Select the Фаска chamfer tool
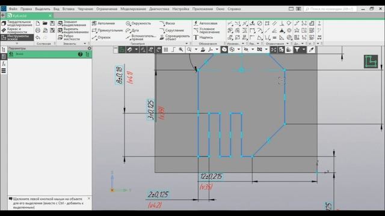 click(x=167, y=23)
